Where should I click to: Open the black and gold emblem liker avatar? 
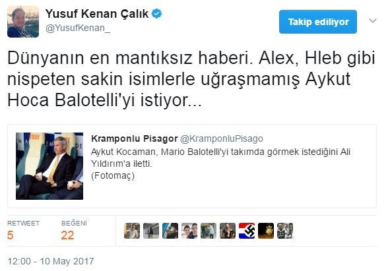click(266, 231)
